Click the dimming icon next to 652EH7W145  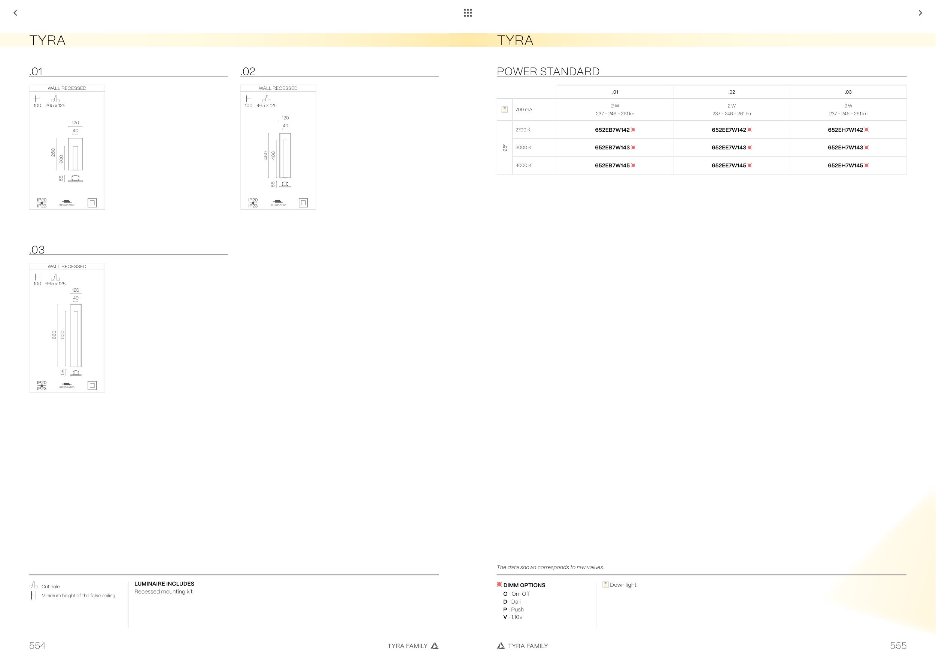(866, 165)
